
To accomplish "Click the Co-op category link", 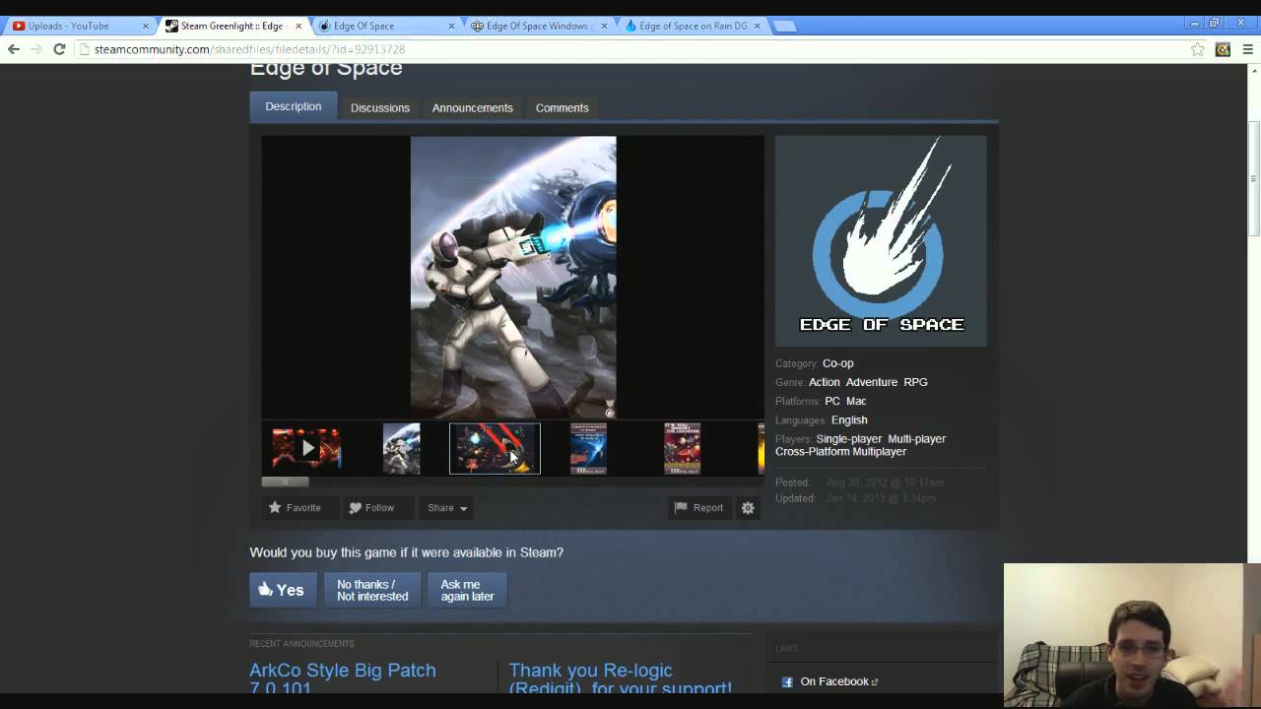I will (x=838, y=363).
